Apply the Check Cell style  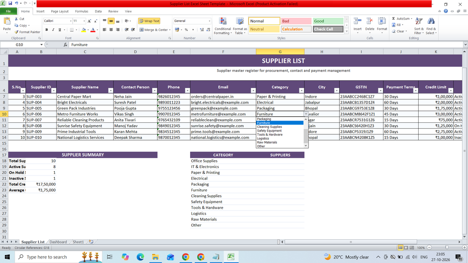tap(328, 29)
